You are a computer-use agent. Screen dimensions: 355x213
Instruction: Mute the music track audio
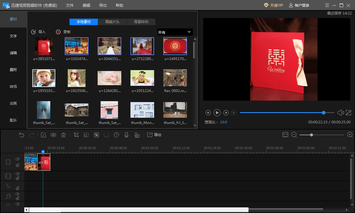pyautogui.click(x=17, y=194)
